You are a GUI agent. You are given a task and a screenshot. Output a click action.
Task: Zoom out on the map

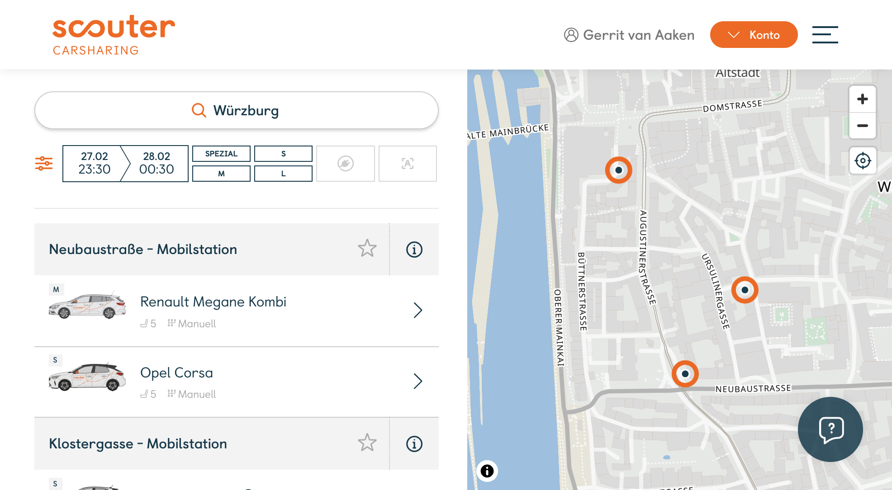[862, 126]
